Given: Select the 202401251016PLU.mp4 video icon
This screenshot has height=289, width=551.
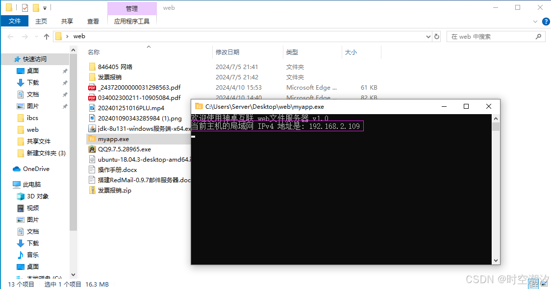Looking at the screenshot, I should pos(92,108).
